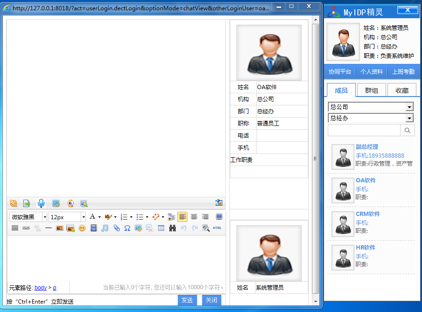The height and width of the screenshot is (312, 422).
Task: Open find and replace binoculars icon
Action: click(x=173, y=228)
